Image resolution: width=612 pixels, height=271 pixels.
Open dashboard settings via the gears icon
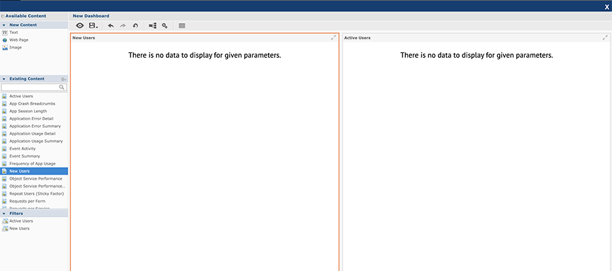coord(165,26)
